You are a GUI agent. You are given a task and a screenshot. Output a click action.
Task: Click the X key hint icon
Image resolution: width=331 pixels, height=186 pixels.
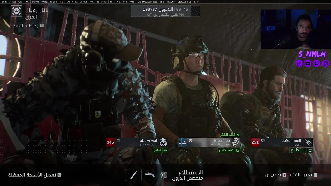[284, 175]
